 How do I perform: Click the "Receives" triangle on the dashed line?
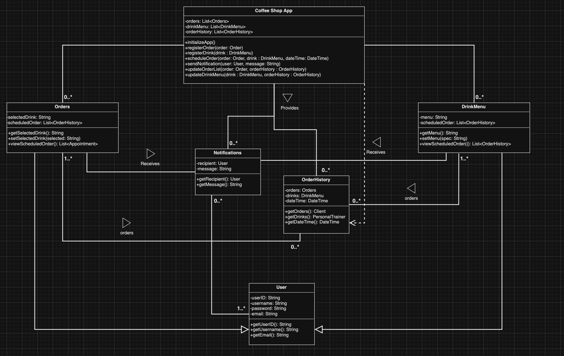pos(377,142)
